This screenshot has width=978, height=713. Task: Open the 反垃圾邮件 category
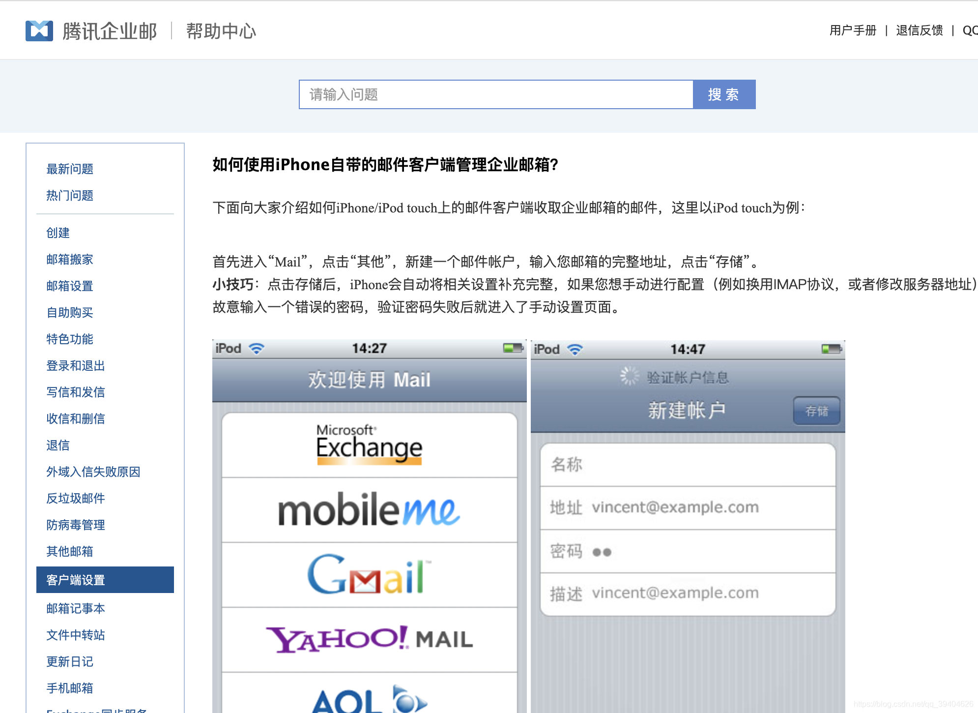76,498
